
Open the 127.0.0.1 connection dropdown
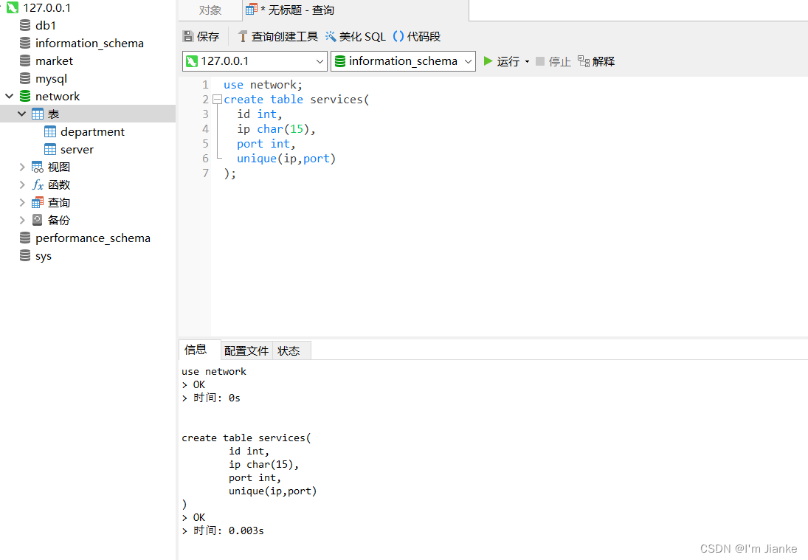click(320, 61)
